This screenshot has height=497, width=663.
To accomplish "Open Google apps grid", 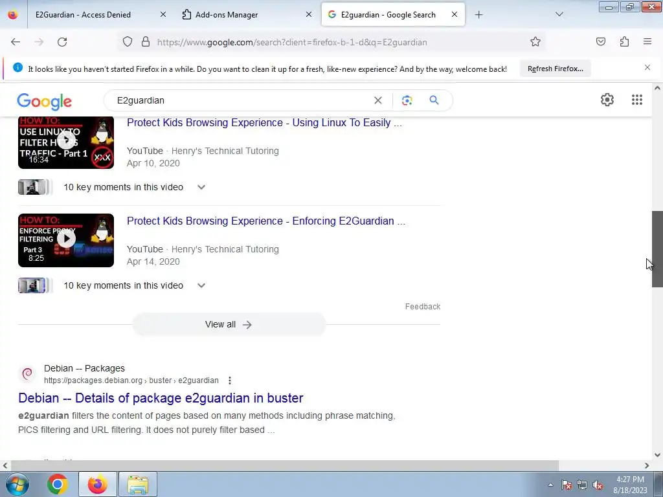I will pyautogui.click(x=637, y=100).
